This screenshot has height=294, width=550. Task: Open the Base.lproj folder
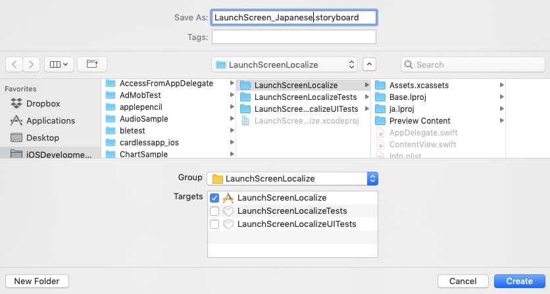[x=401, y=97]
